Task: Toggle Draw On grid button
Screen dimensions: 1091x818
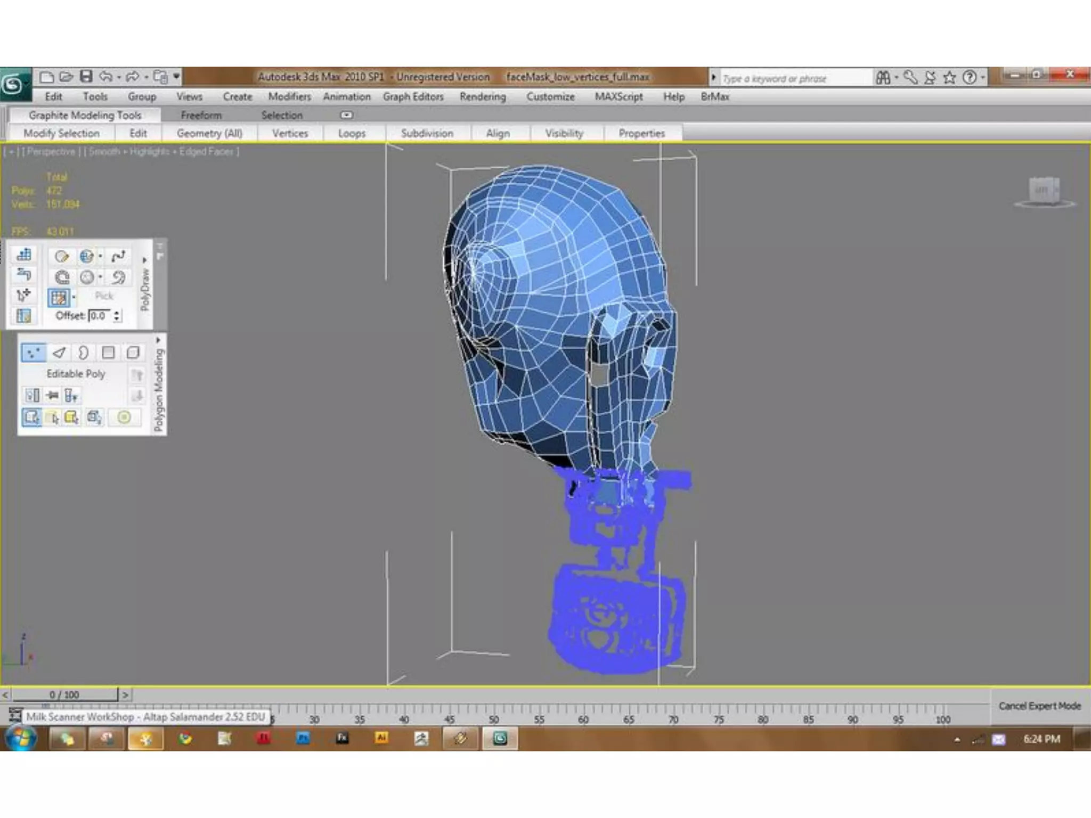Action: [59, 297]
